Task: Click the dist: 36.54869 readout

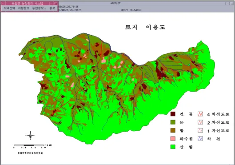Action: [131, 10]
